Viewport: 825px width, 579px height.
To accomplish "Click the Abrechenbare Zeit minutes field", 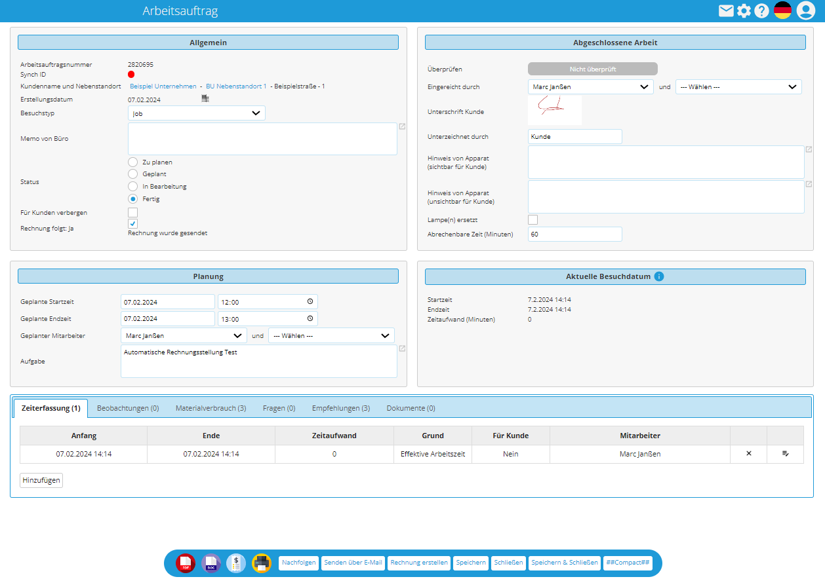I will click(574, 234).
